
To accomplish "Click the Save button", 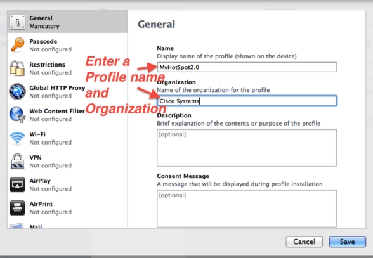I will pos(348,242).
